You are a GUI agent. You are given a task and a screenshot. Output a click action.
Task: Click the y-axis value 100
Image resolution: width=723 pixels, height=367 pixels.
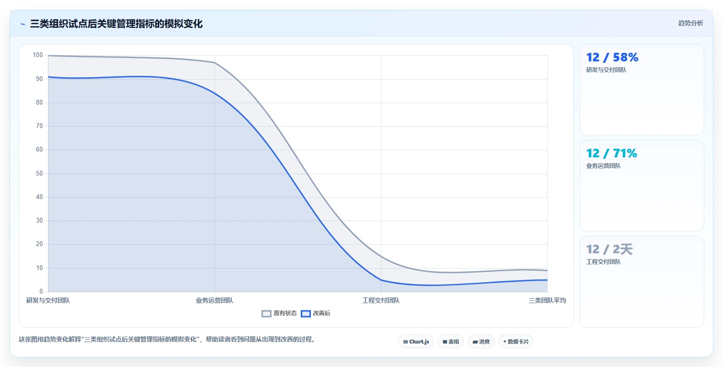[x=38, y=55]
